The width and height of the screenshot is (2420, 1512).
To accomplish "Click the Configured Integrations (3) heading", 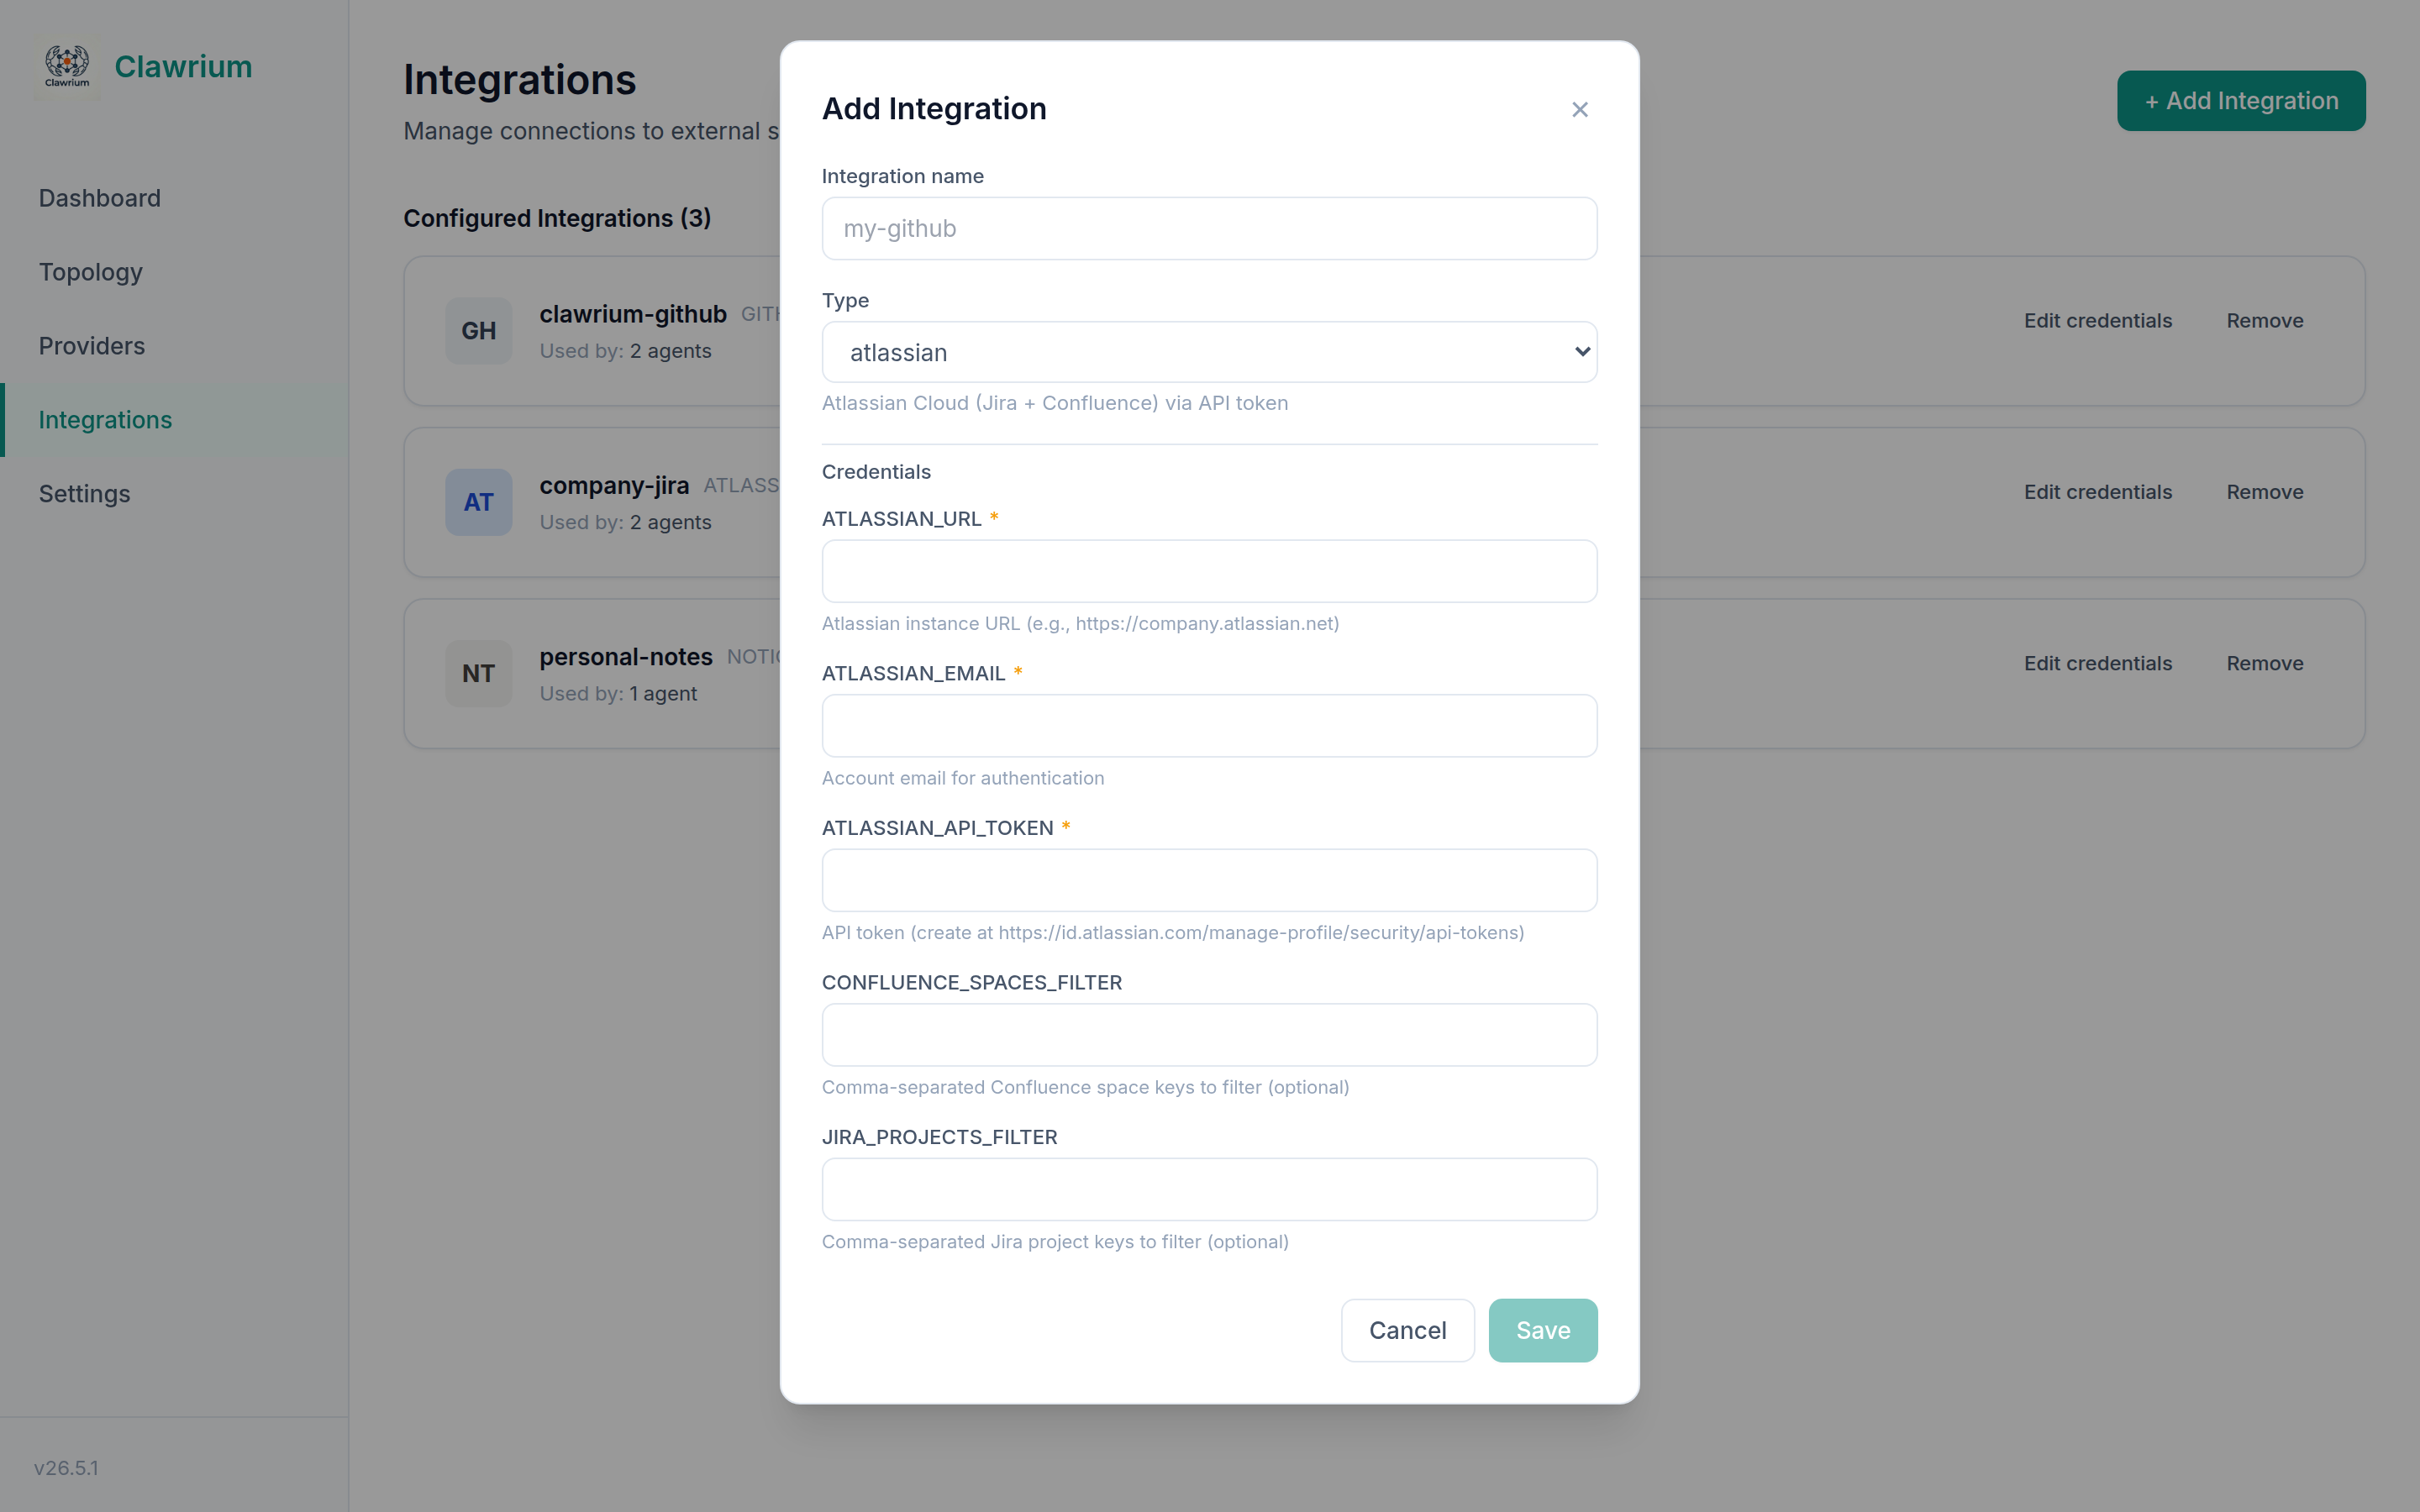I will tap(557, 218).
